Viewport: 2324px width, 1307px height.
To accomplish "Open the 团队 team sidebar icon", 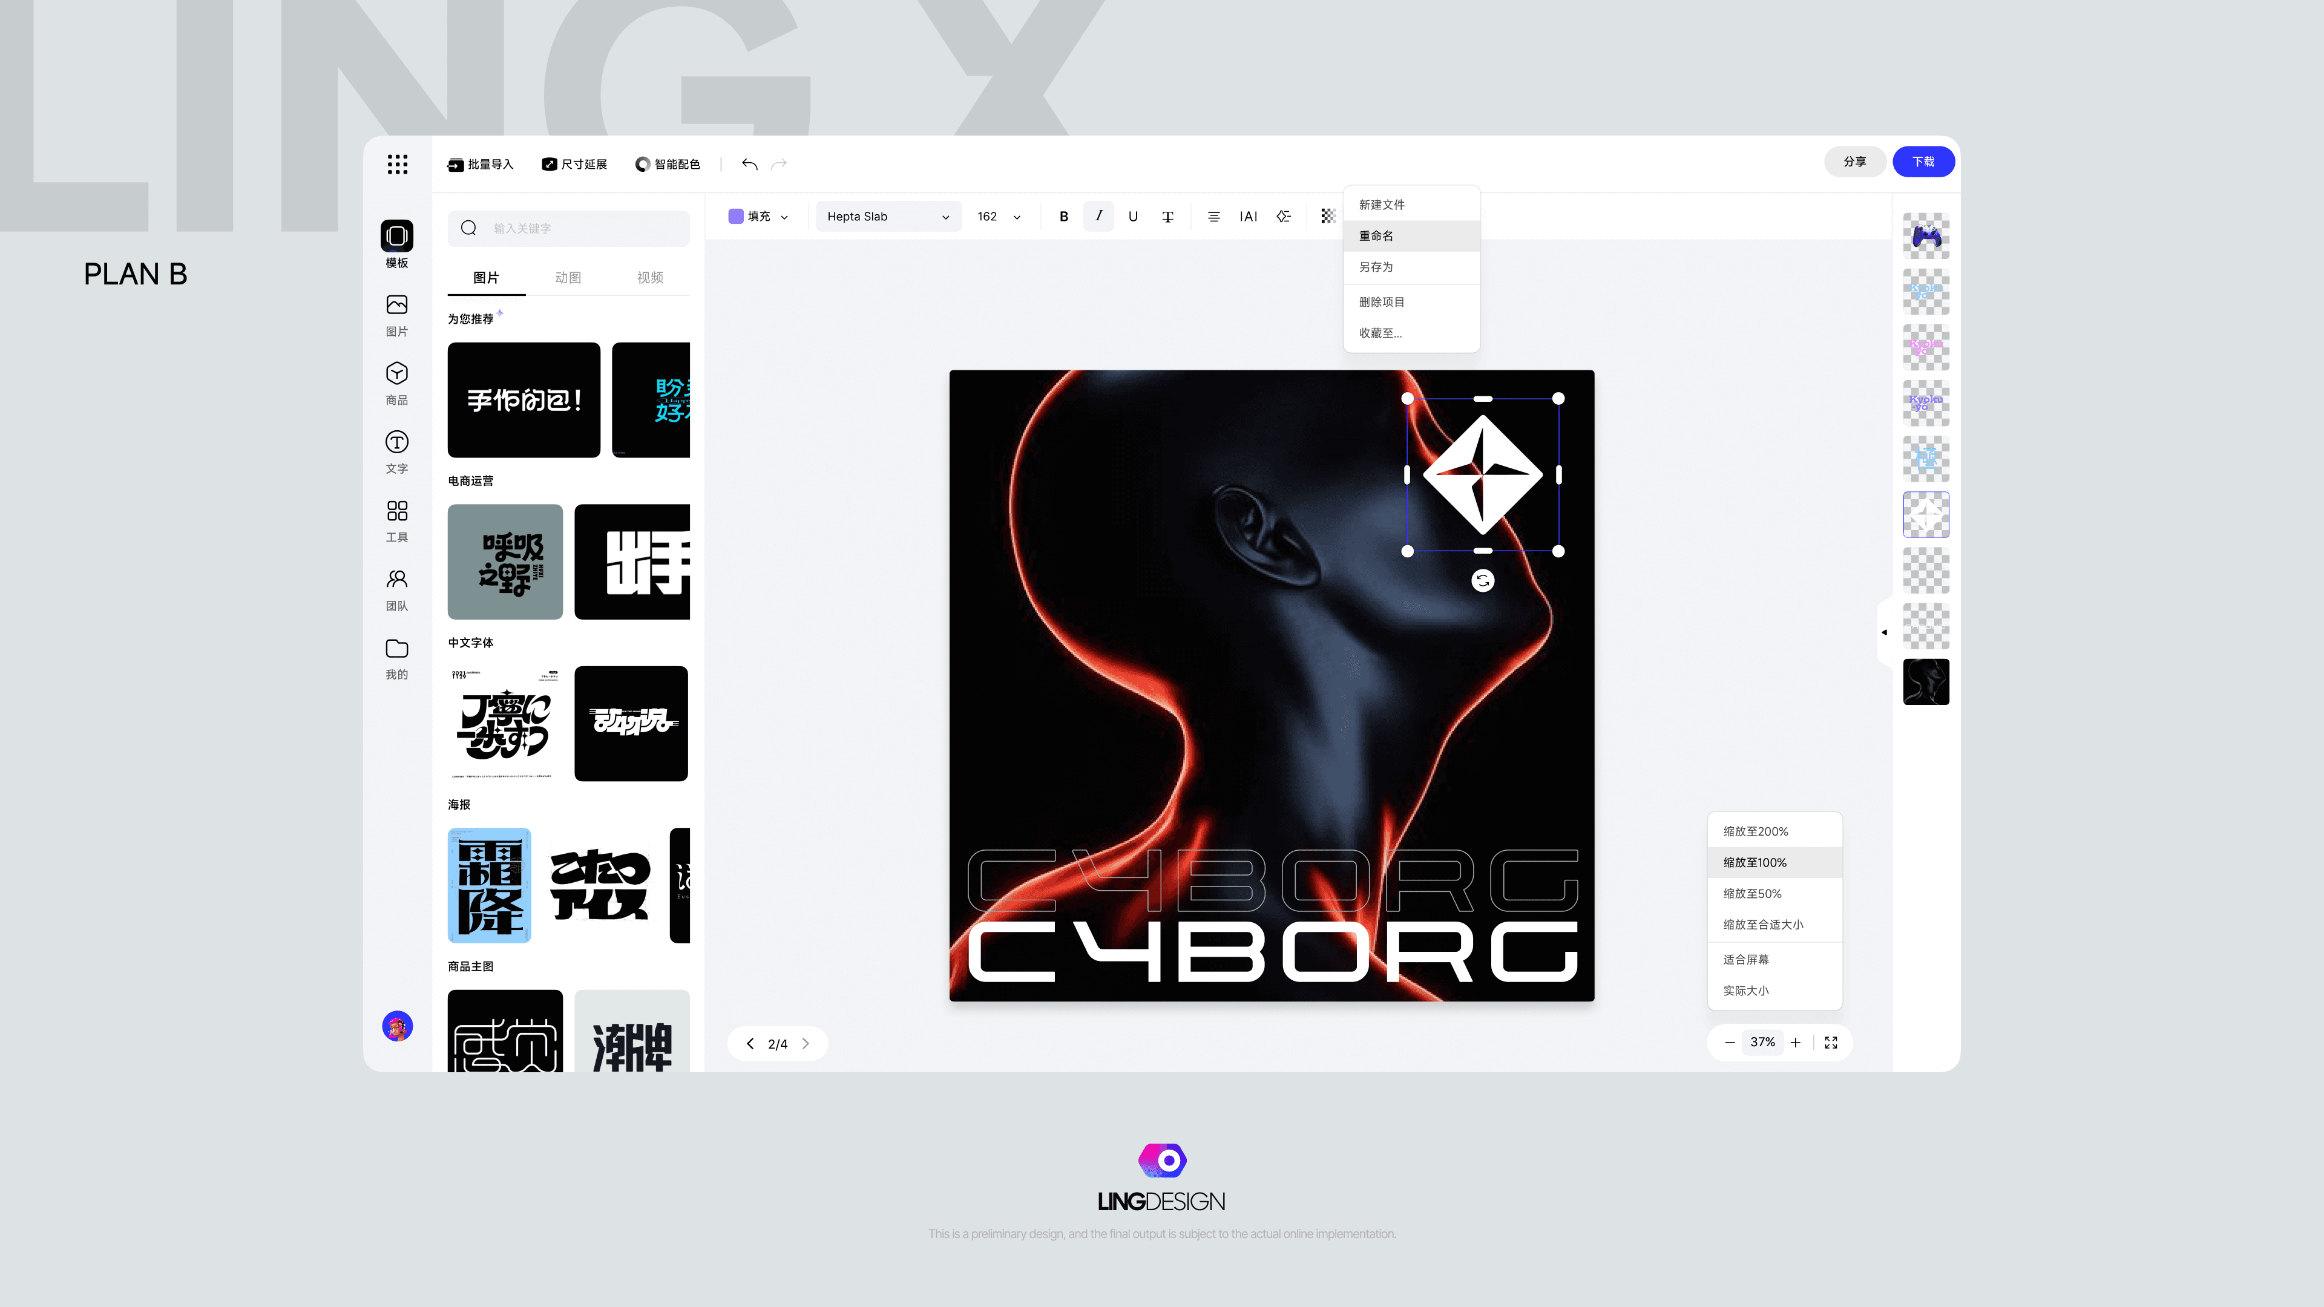I will point(396,588).
